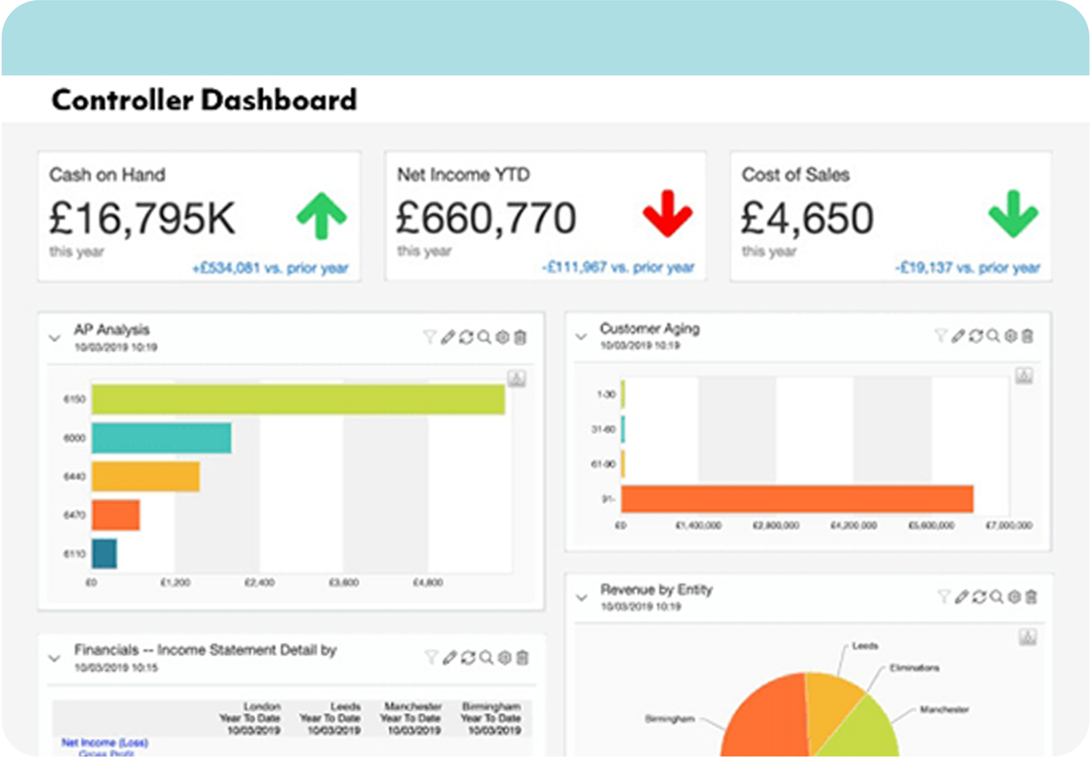Click the green 6150 bar in AP Analysis
This screenshot has width=1090, height=758.
[x=298, y=399]
